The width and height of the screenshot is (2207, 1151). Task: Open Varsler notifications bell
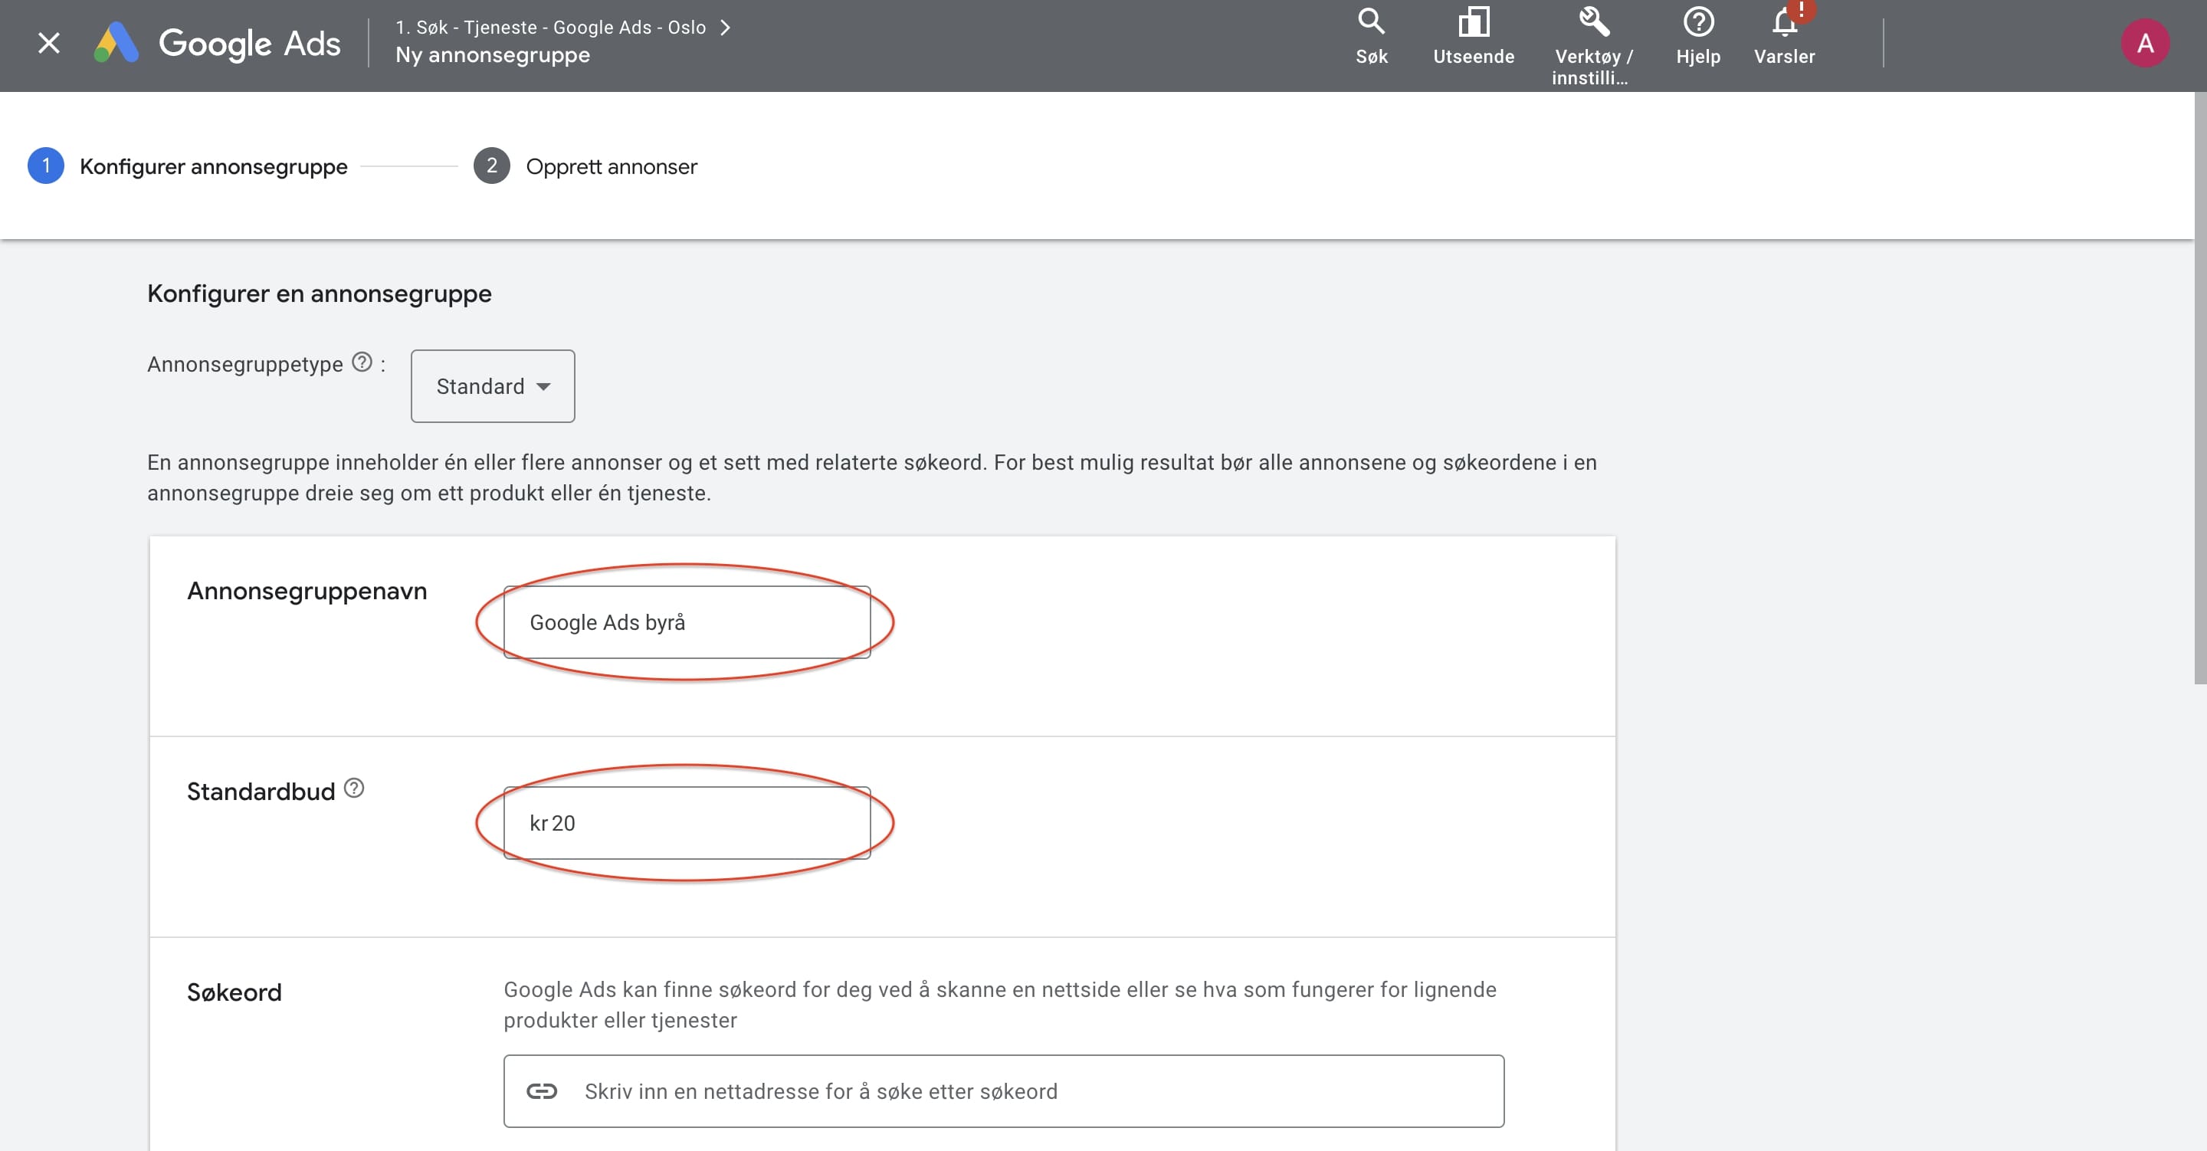[1784, 36]
